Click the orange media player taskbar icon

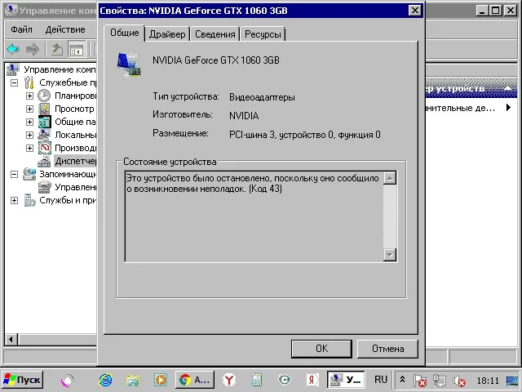(x=161, y=380)
